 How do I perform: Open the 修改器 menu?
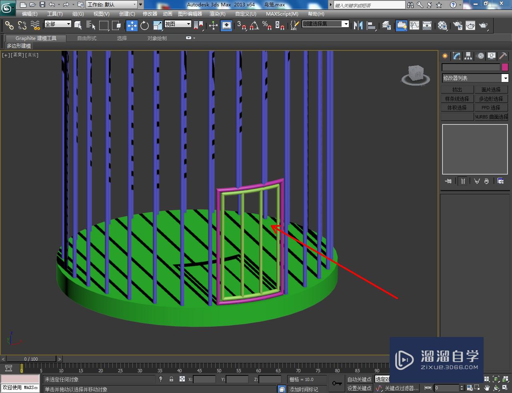150,14
